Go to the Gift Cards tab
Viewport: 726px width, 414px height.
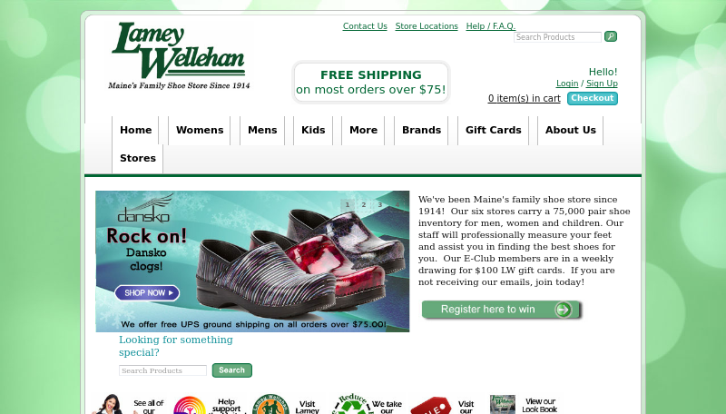click(494, 130)
